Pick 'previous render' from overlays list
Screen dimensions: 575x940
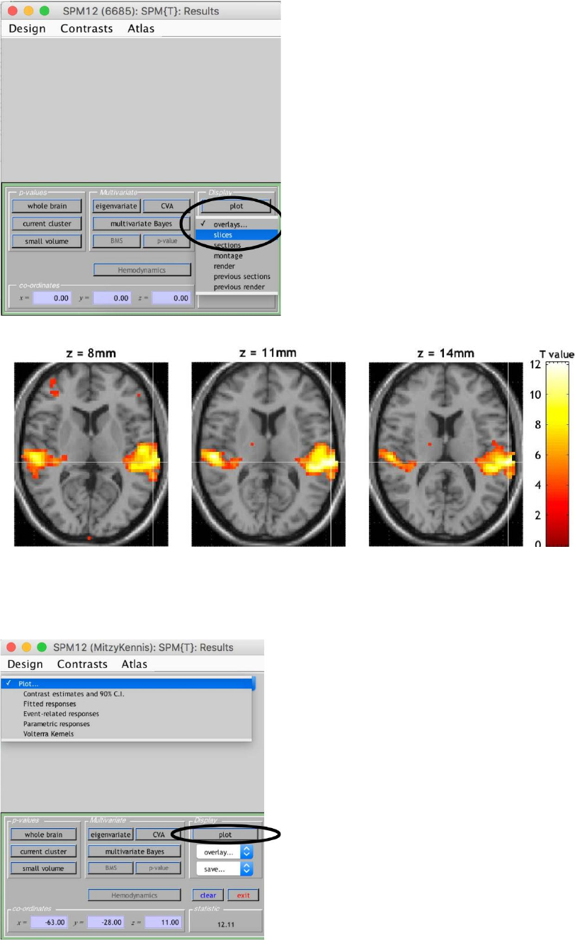pos(237,287)
